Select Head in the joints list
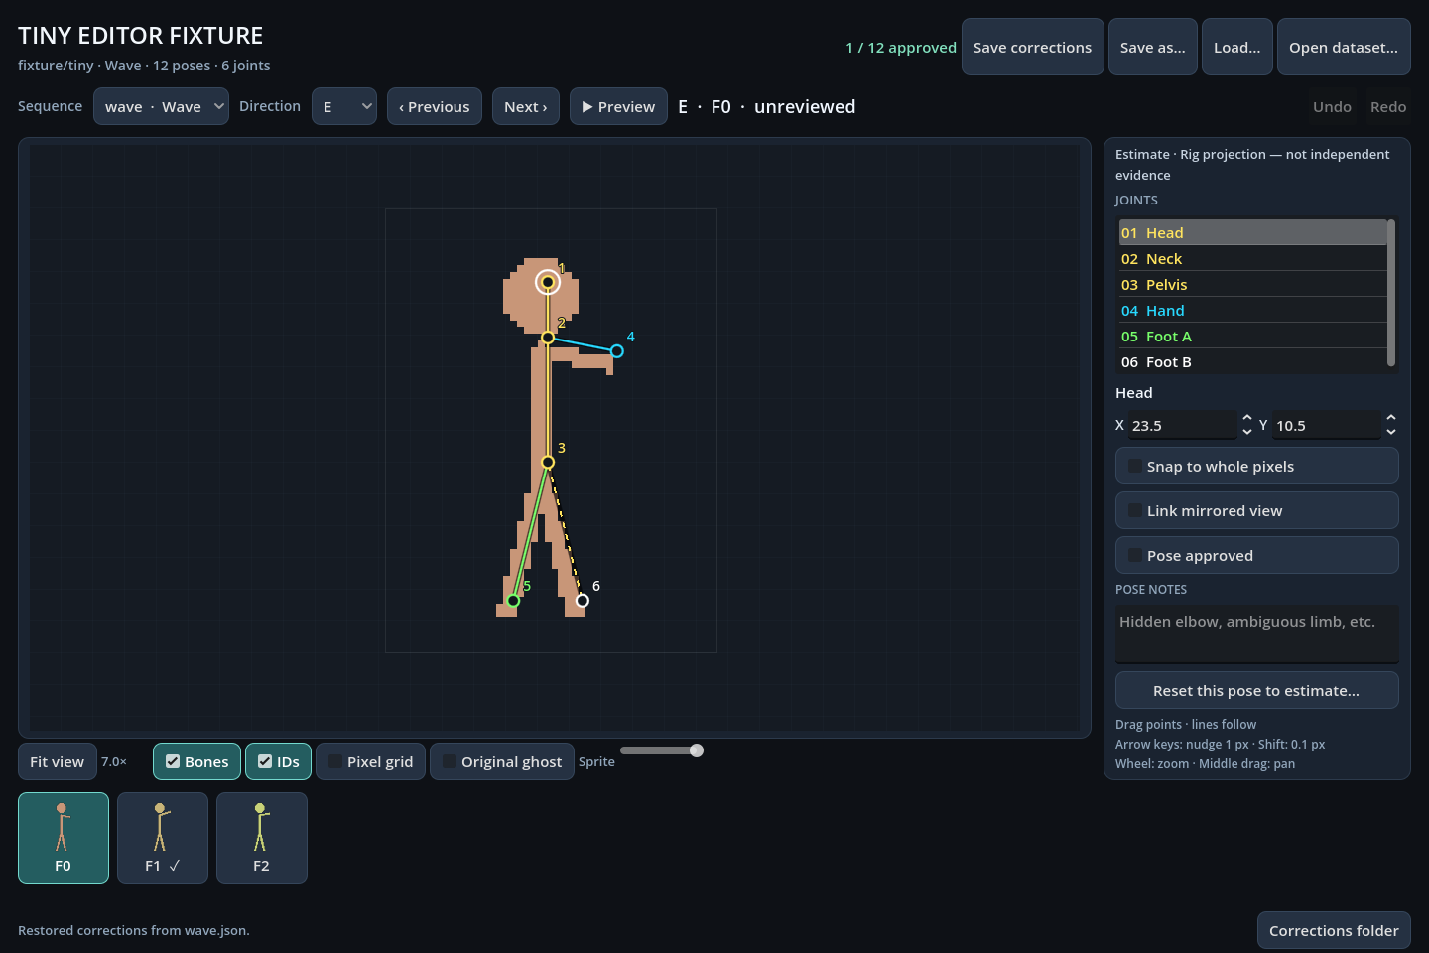 click(1252, 232)
